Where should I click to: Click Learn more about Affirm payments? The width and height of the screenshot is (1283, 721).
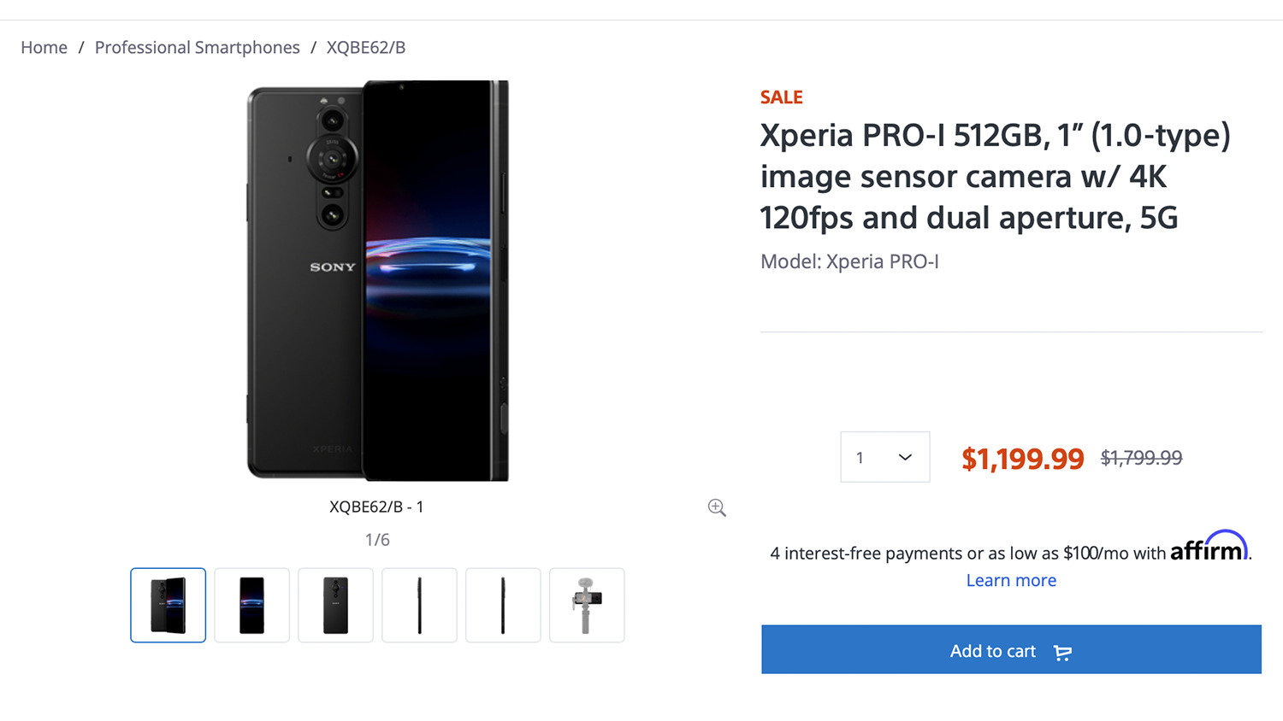[1011, 581]
